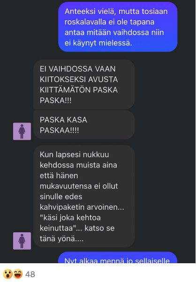Click the "ei käynyt mielessä." line in the sent message
The image size is (196, 282).
click(98, 43)
